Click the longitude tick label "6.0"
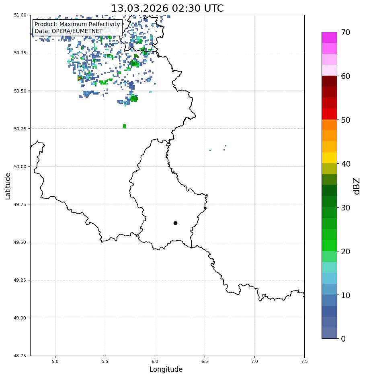 pos(155,361)
